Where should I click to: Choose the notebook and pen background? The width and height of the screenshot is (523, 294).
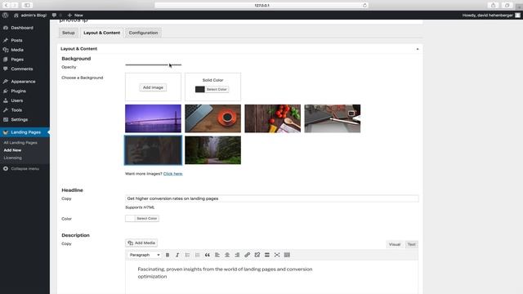(x=333, y=118)
